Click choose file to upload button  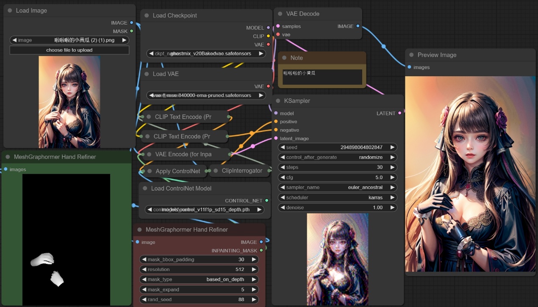pyautogui.click(x=69, y=50)
